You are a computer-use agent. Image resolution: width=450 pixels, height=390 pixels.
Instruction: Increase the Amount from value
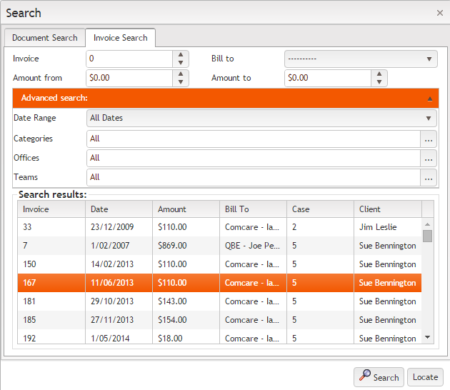coord(181,74)
